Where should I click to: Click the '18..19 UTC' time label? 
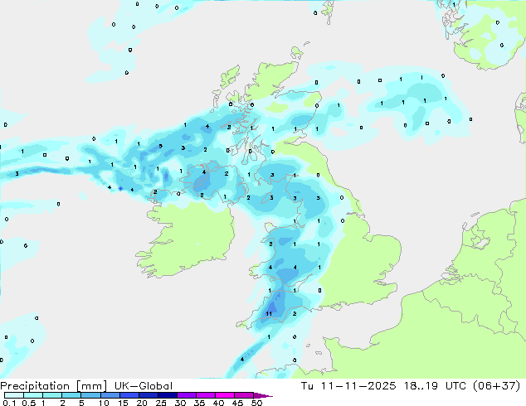click(435, 386)
